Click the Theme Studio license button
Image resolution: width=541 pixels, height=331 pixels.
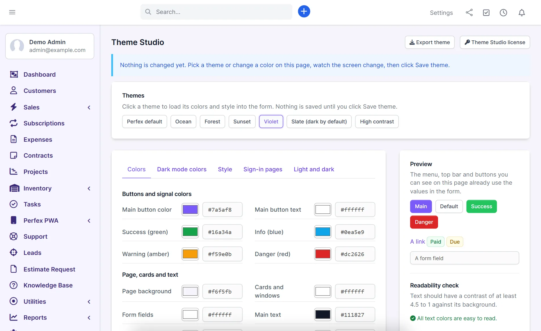[x=495, y=42]
